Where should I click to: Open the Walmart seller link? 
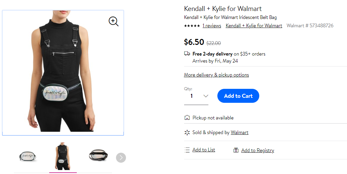pyautogui.click(x=239, y=132)
